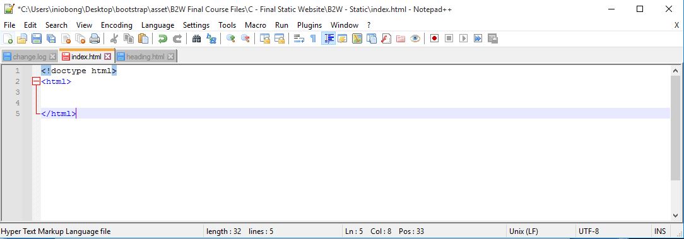
Task: Click the <!doctype html> text on line 1
Action: [79, 71]
